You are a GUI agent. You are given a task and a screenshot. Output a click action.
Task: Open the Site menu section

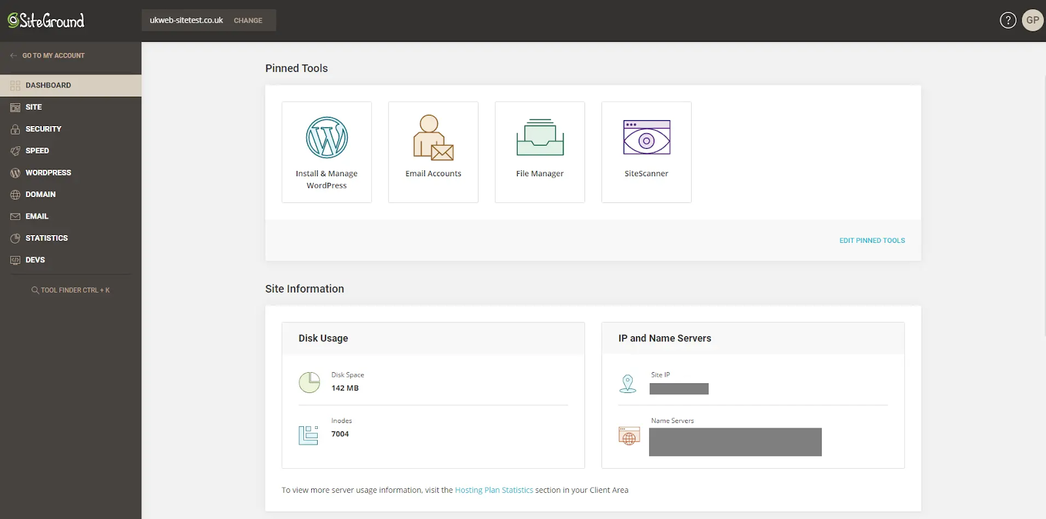[71, 107]
